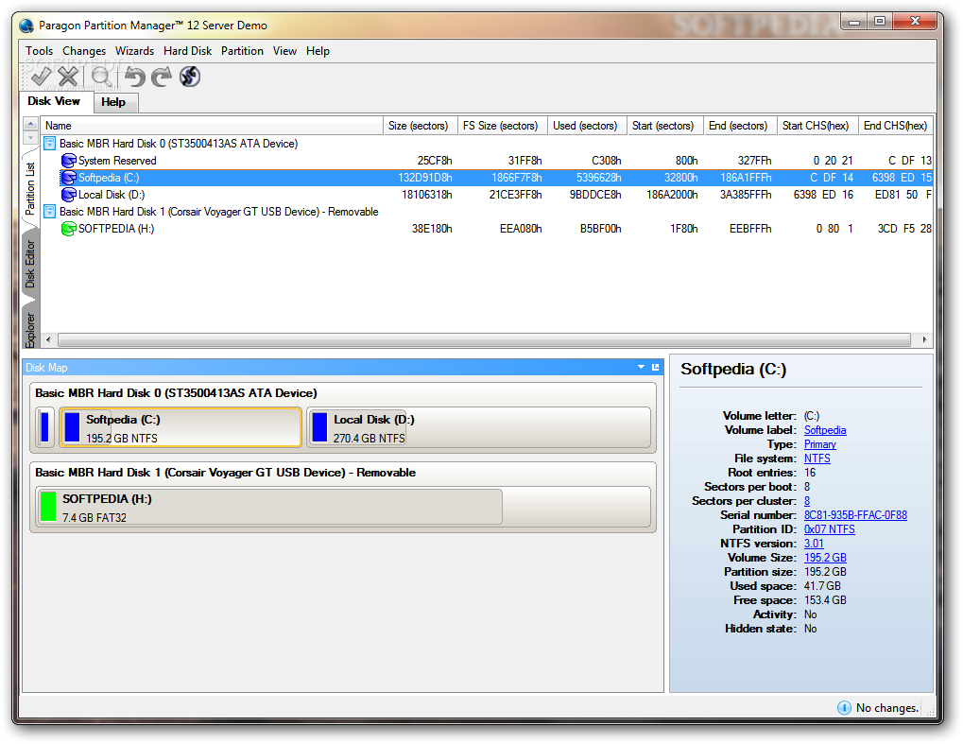963x744 pixels.
Task: Click the green SOFTPEDIA (H:) partition icon
Action: pyautogui.click(x=69, y=229)
